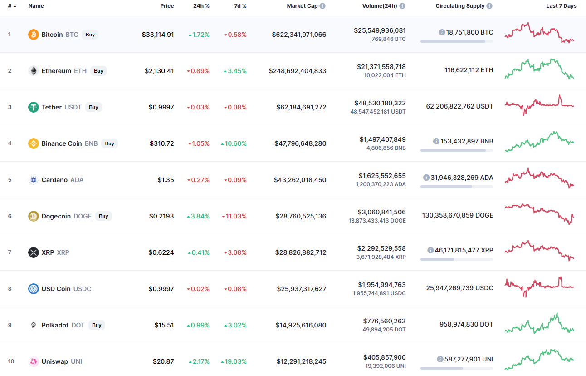Click Tether volume 48,547,452,181 USDT
Image resolution: width=586 pixels, height=376 pixels.
click(378, 112)
